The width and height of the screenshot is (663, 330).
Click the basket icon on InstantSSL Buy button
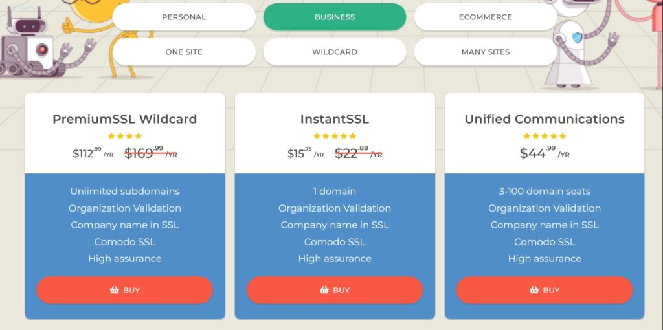(324, 290)
